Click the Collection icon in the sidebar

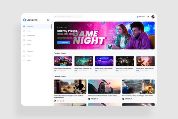pos(24,51)
